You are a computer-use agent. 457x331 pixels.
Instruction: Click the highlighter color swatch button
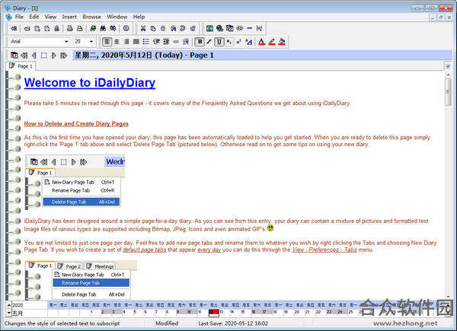[272, 42]
